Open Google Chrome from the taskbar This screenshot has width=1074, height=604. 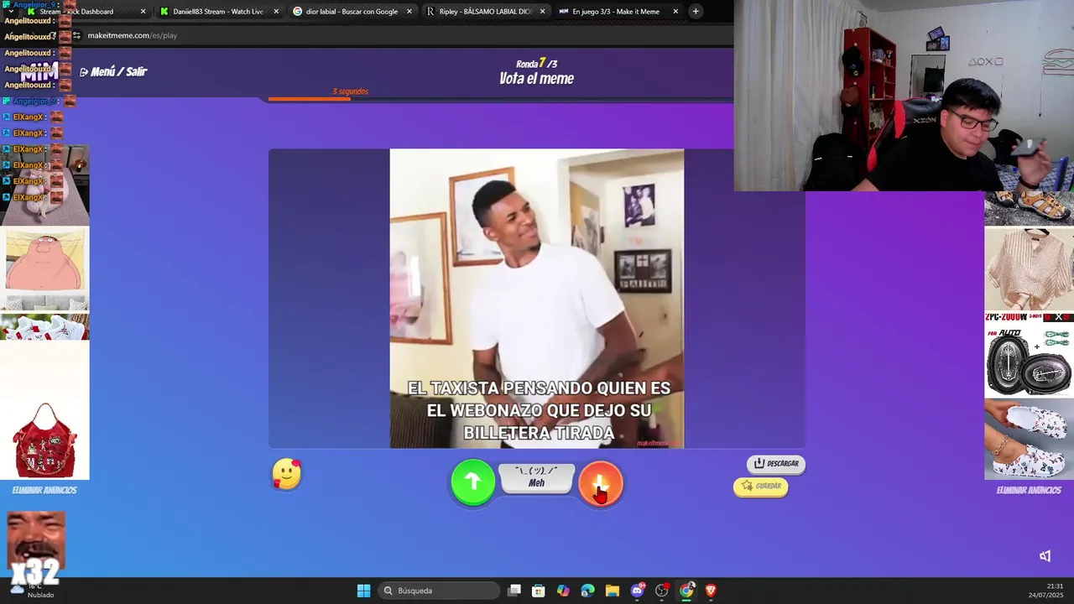click(x=686, y=591)
